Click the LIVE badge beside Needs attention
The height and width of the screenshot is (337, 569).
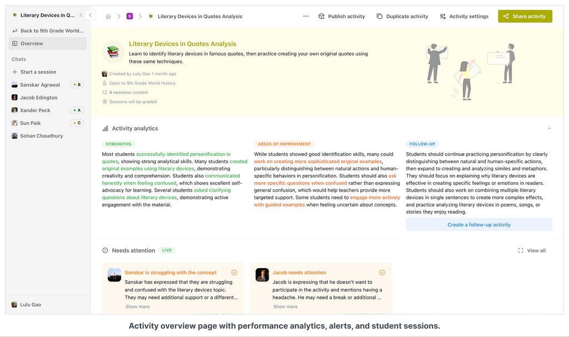point(167,250)
